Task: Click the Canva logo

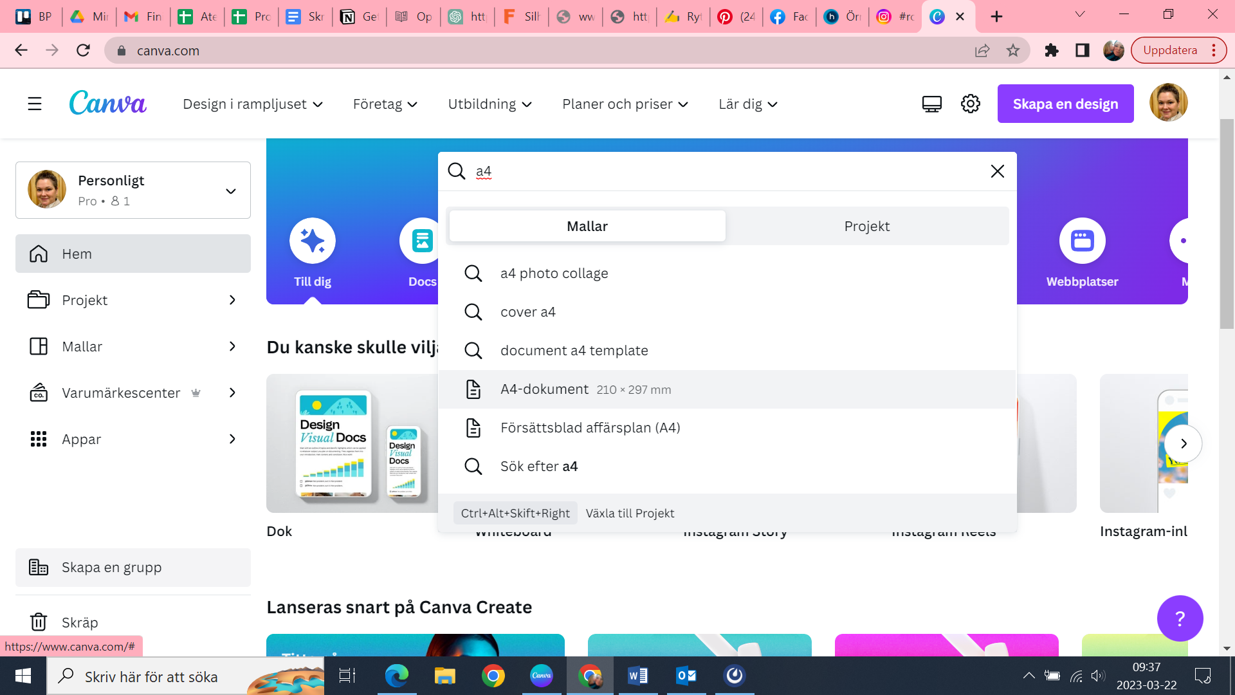Action: tap(107, 104)
